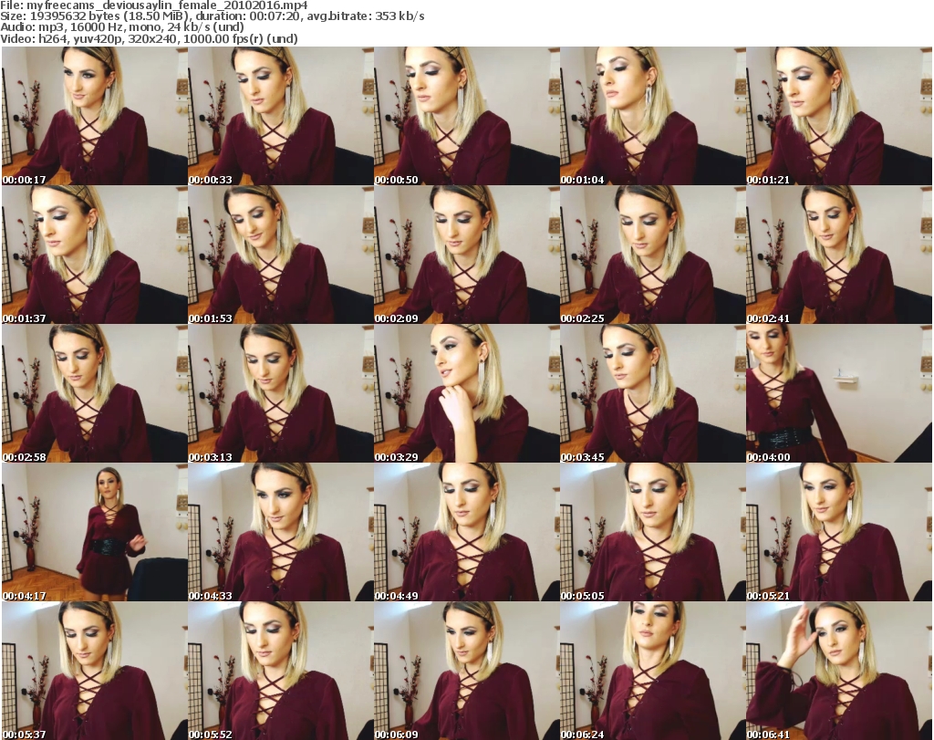Viewport: 934px width, 740px height.
Task: Click the thumbnail stamped 00:06:09
Action: [466, 671]
